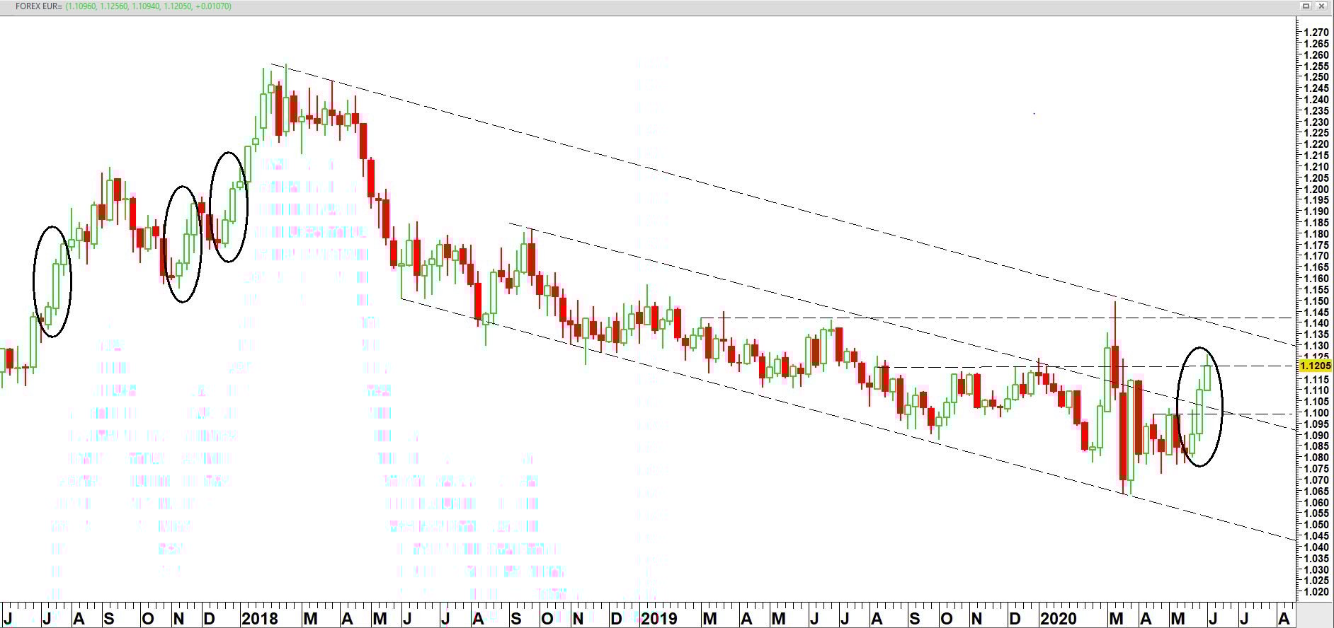Click the 1.250 price axis label

(1316, 77)
